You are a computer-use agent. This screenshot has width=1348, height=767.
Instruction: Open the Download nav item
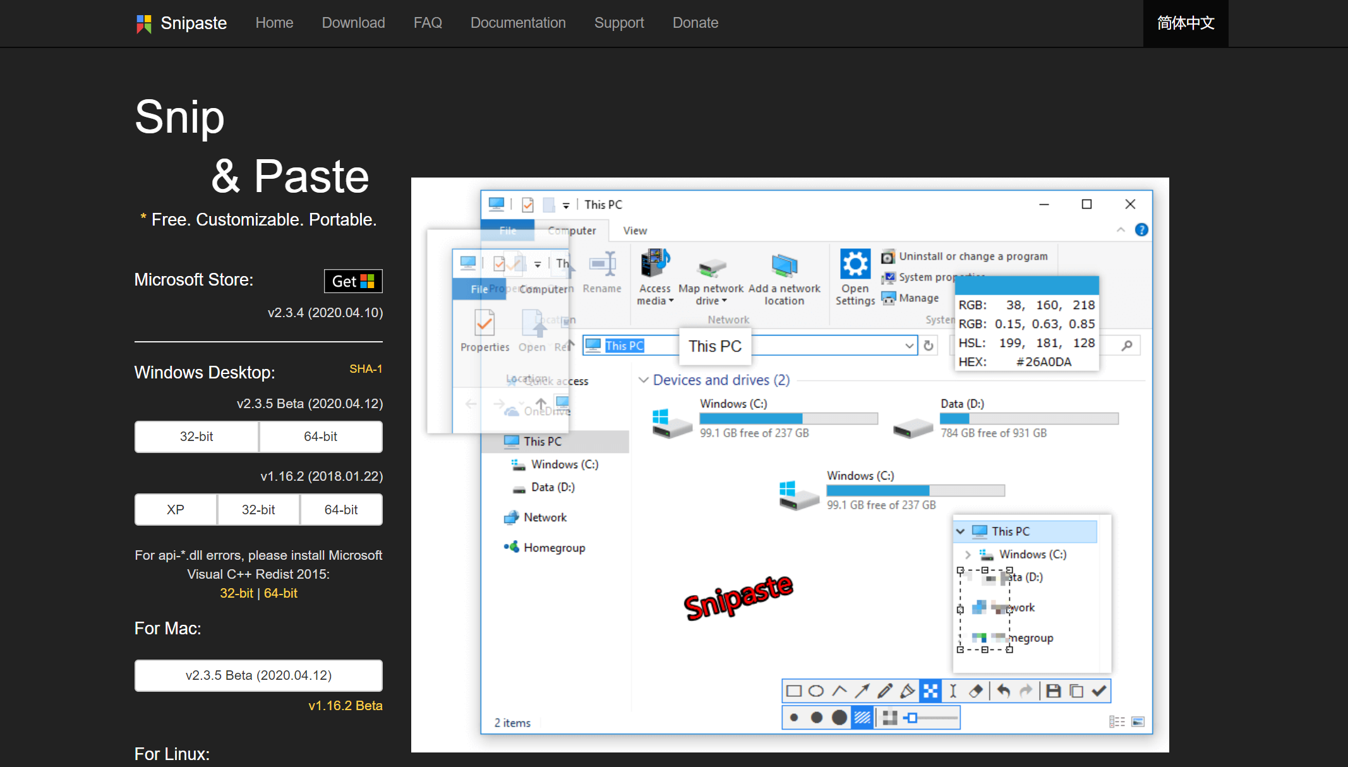353,23
